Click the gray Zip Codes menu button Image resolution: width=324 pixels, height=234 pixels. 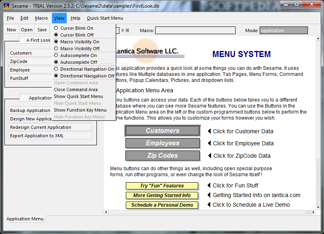162,155
